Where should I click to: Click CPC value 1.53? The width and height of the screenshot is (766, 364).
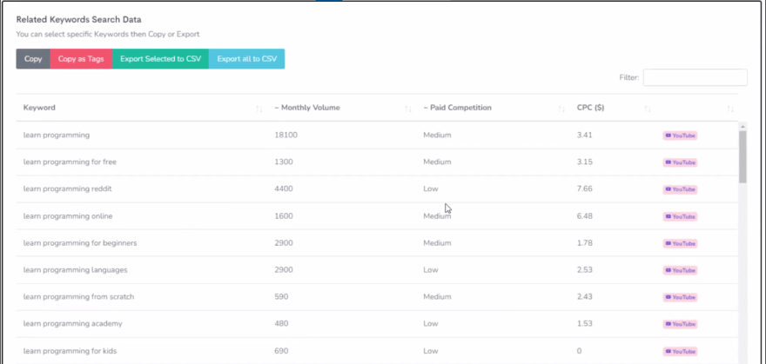[584, 323]
